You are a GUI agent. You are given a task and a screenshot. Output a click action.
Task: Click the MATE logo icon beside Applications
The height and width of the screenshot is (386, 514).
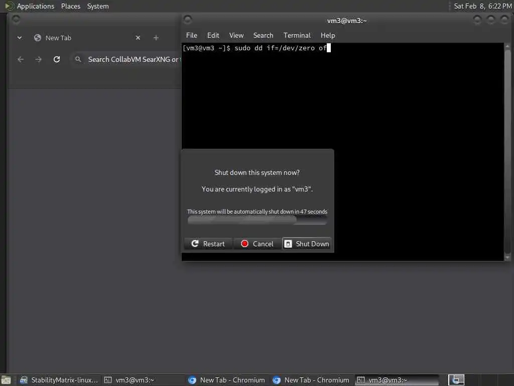(x=9, y=6)
